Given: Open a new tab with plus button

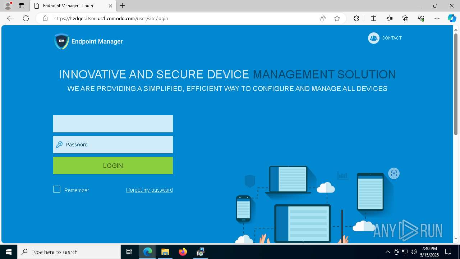Looking at the screenshot, I should 123,6.
